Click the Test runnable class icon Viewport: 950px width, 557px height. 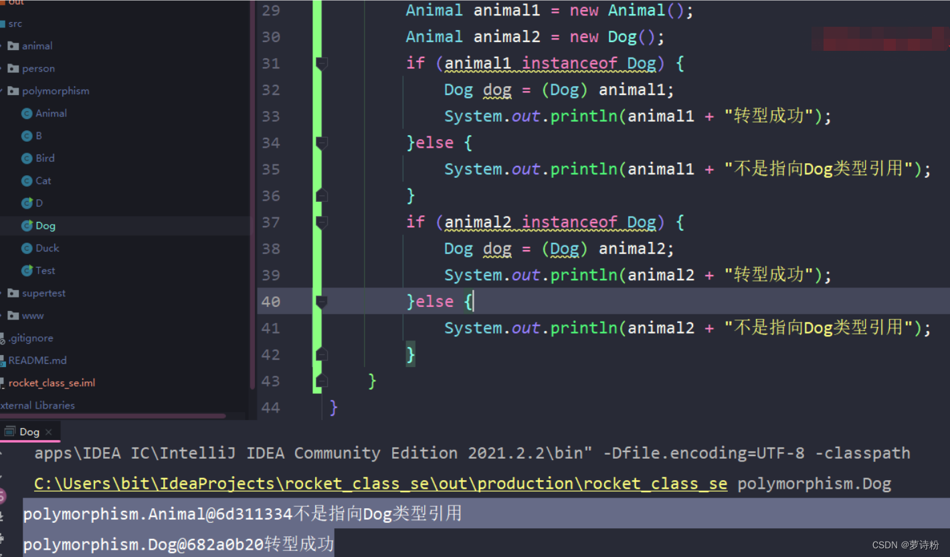[x=27, y=271]
